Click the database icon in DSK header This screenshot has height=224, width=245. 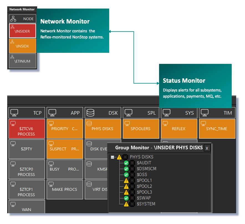click(90, 113)
